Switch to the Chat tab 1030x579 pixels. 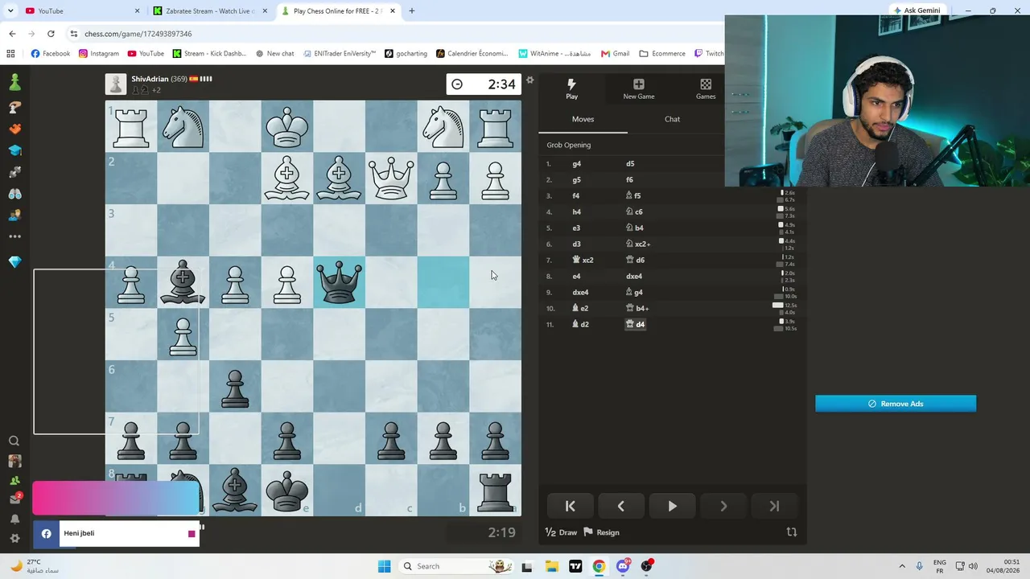[x=672, y=119]
